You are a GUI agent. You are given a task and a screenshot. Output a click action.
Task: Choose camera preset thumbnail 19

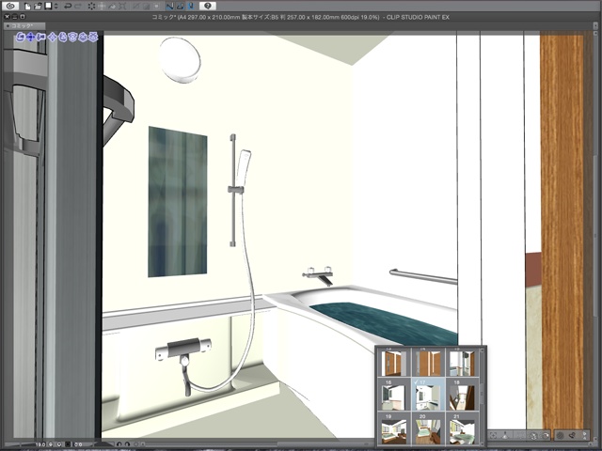tap(394, 428)
